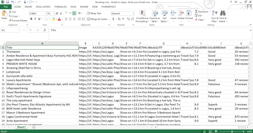Screen dimensions: 253x133
Task: Click the Cut scissors icon
Action: pyautogui.click(x=10, y=12)
